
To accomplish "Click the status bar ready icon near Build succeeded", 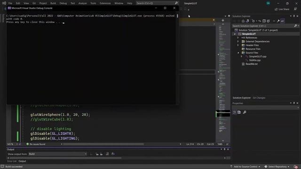I will [2, 167].
